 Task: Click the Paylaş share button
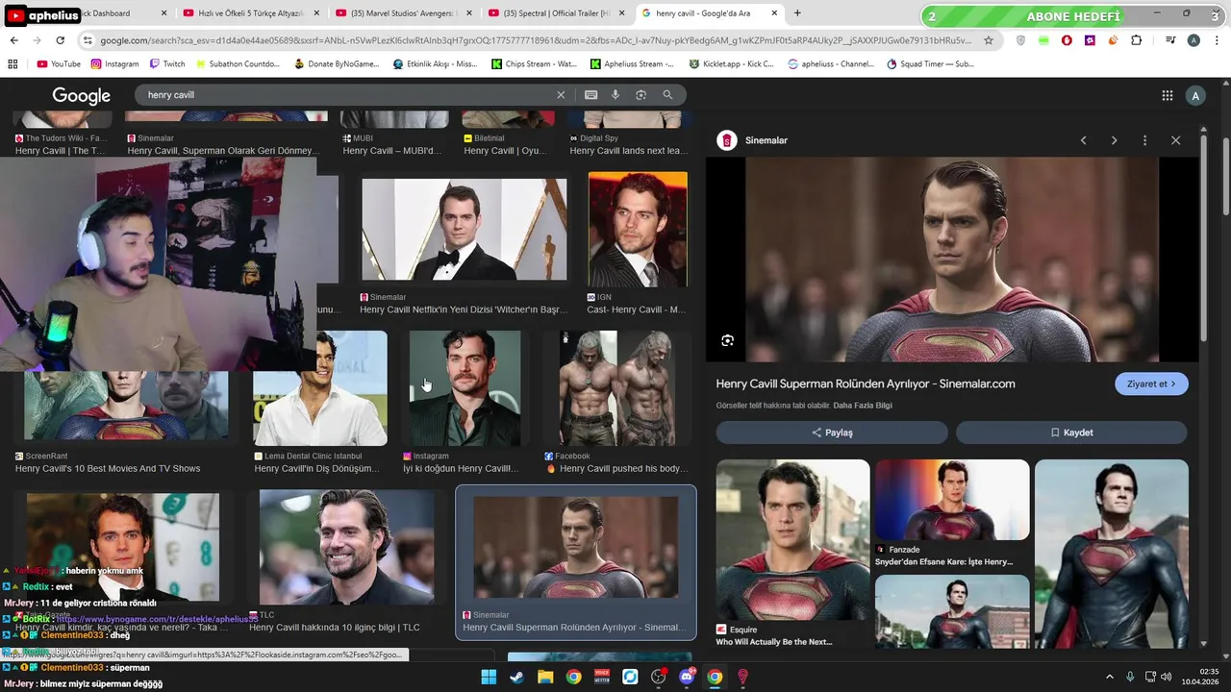coord(832,432)
